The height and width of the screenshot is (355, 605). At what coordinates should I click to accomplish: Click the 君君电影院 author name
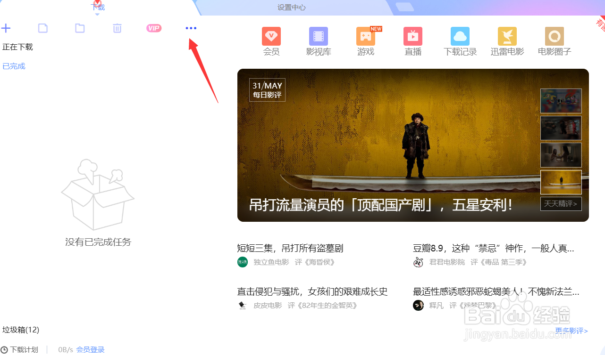coord(447,262)
